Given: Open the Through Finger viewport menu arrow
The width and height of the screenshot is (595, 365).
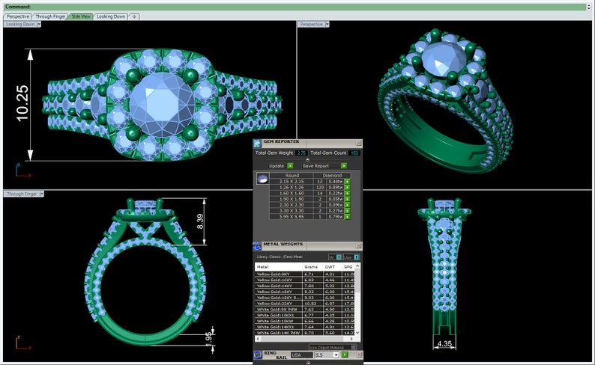Looking at the screenshot, I should (42, 194).
